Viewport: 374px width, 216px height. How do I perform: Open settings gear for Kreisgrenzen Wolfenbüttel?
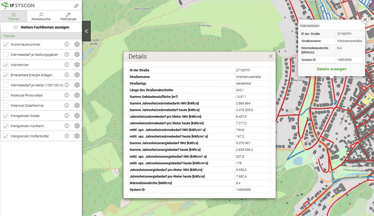77,136
